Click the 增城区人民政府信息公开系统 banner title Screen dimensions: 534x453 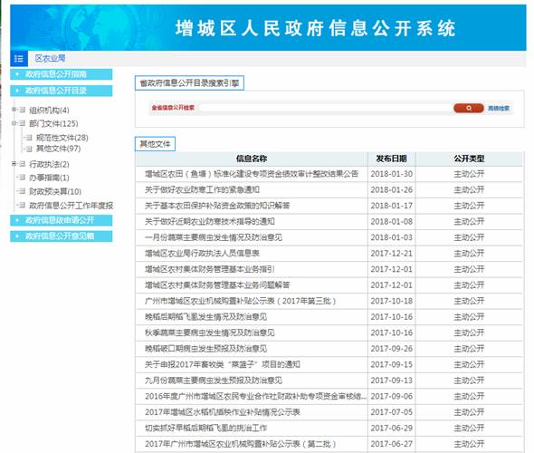coord(315,28)
